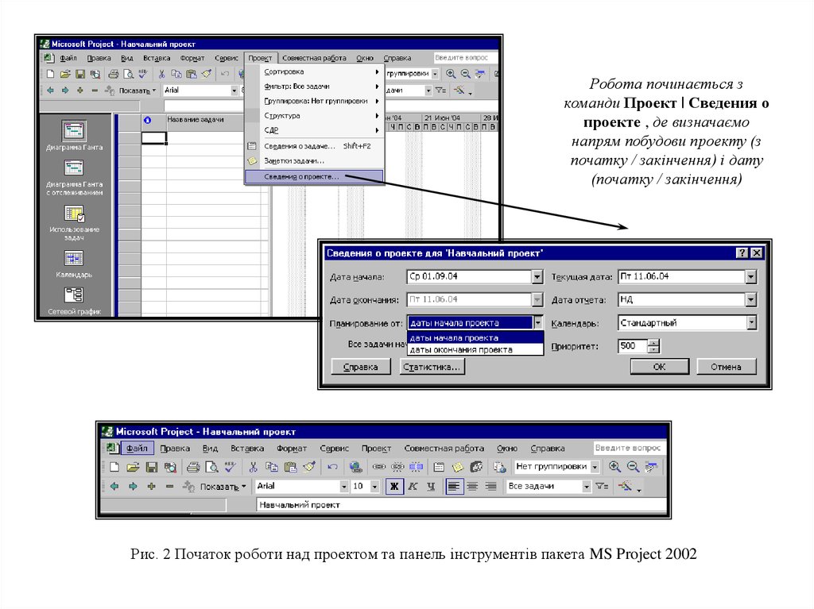Select Сведения о задаче menu entry

(x=314, y=146)
